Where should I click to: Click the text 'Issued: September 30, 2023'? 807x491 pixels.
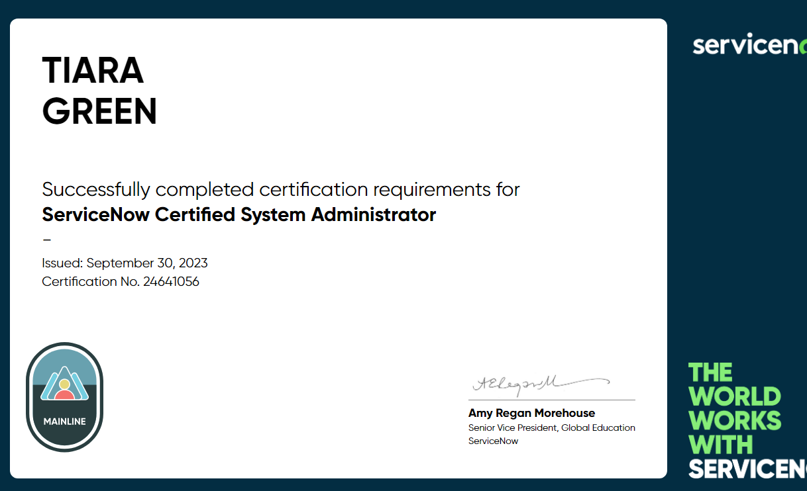[x=125, y=263]
